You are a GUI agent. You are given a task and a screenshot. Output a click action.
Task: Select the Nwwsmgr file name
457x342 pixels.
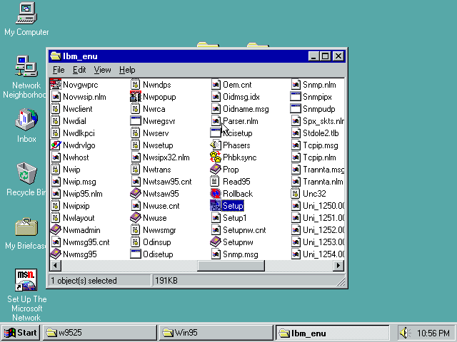point(159,230)
